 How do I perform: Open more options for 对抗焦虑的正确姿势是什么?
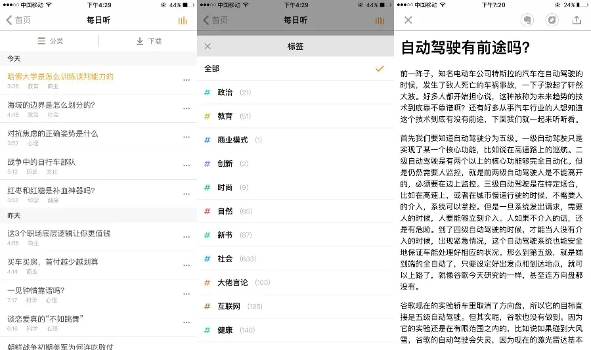[x=186, y=137]
